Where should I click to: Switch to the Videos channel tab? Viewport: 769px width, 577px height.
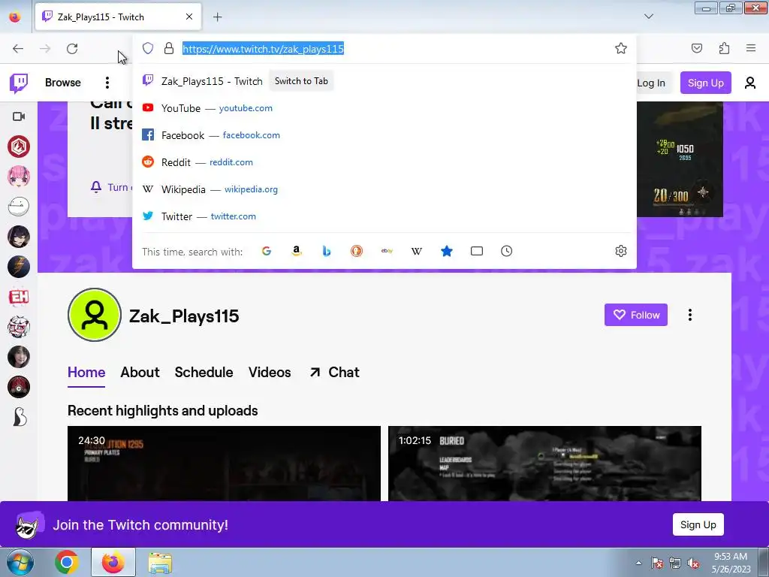point(270,373)
